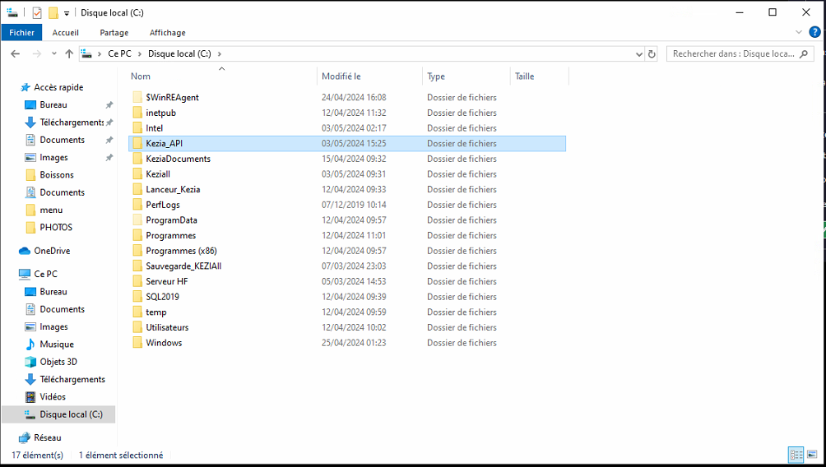This screenshot has height=467, width=826.
Task: Switch to the Affichage tab
Action: point(167,32)
